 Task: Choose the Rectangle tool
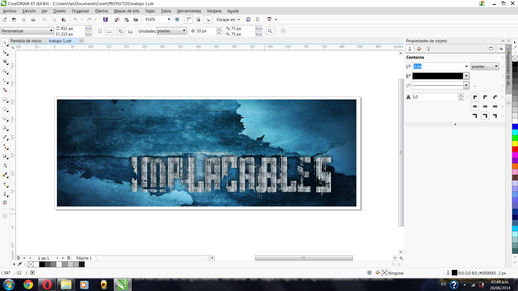(5, 100)
